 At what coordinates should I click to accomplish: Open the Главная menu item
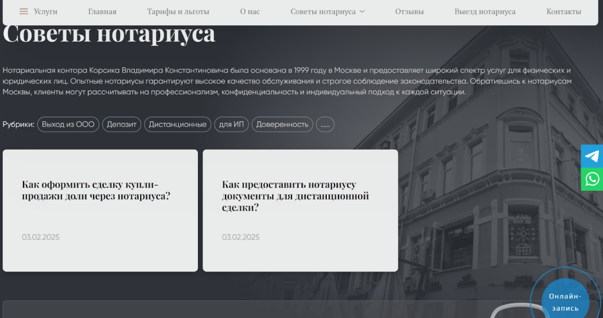(102, 12)
